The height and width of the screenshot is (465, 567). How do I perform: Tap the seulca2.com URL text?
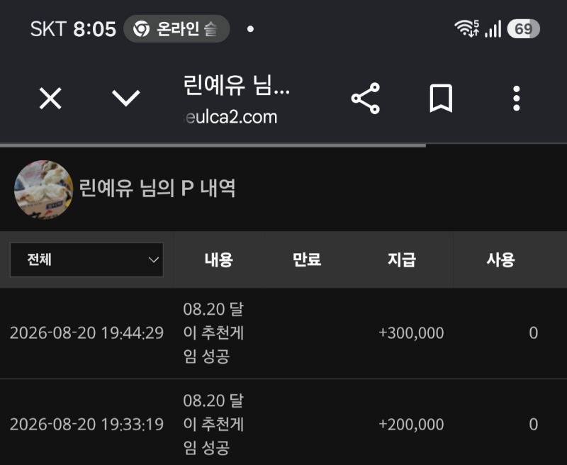(230, 117)
